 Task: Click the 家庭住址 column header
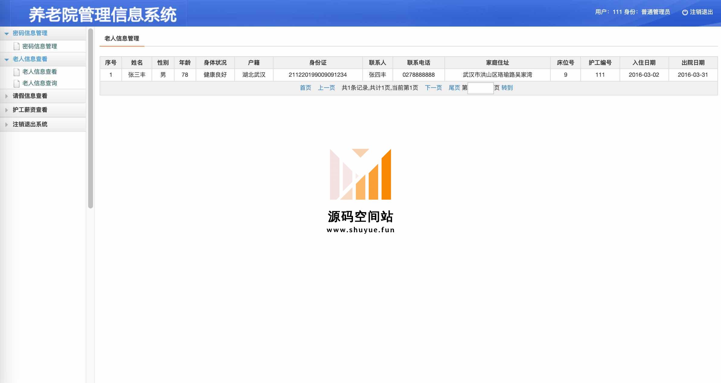click(x=497, y=63)
